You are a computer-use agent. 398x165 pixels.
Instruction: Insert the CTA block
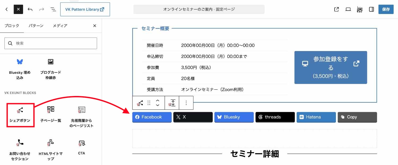point(81,148)
